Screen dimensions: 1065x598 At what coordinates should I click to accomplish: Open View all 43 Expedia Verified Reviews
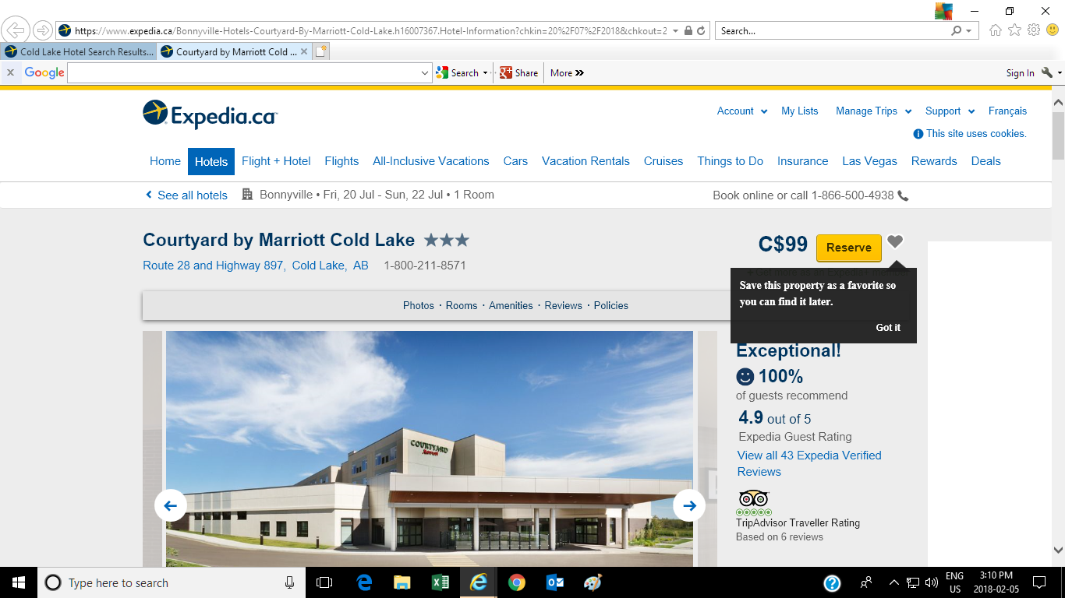[809, 463]
